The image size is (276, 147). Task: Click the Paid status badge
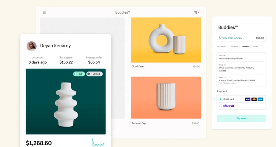click(79, 74)
